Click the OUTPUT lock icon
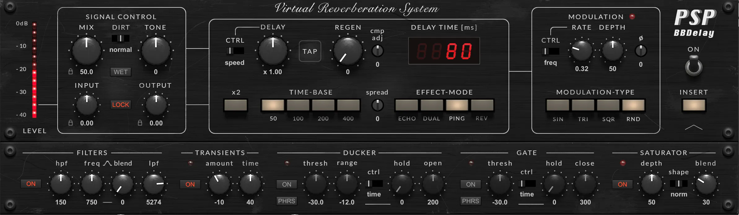 click(140, 123)
